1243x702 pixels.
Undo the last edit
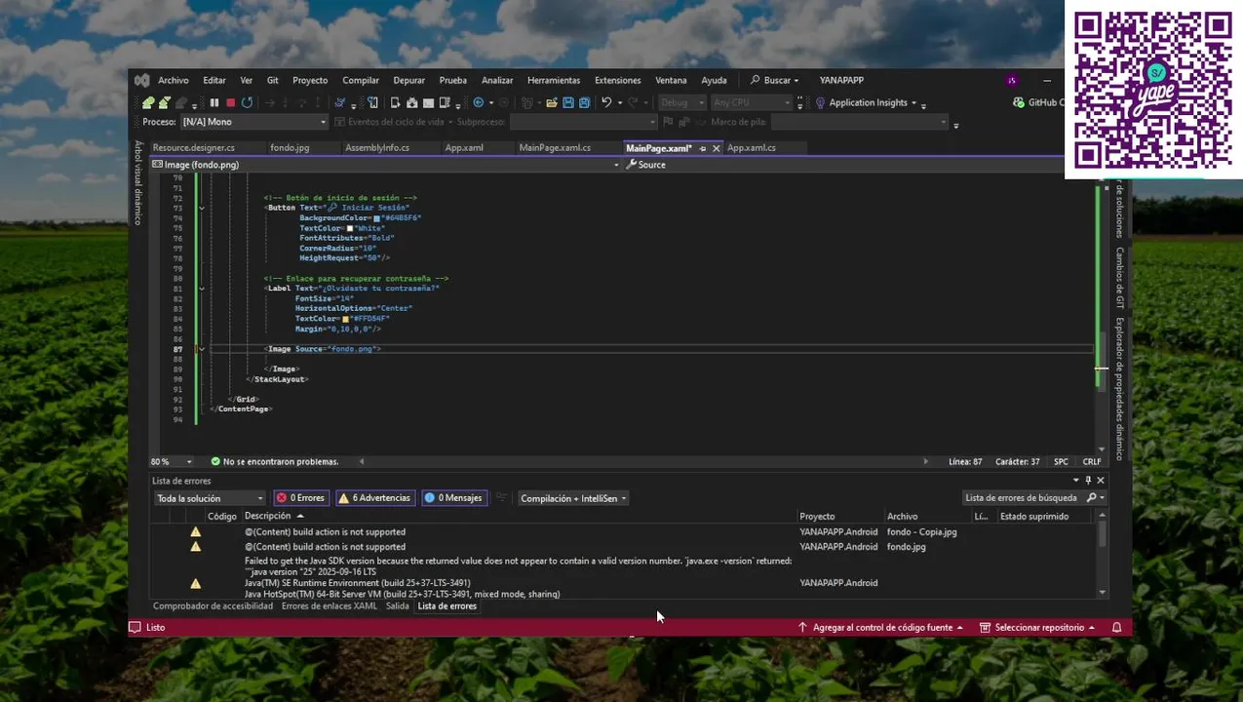tap(606, 102)
